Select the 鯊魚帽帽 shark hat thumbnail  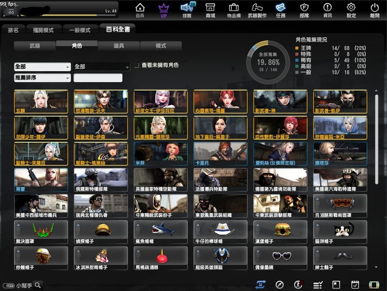pyautogui.click(x=161, y=230)
